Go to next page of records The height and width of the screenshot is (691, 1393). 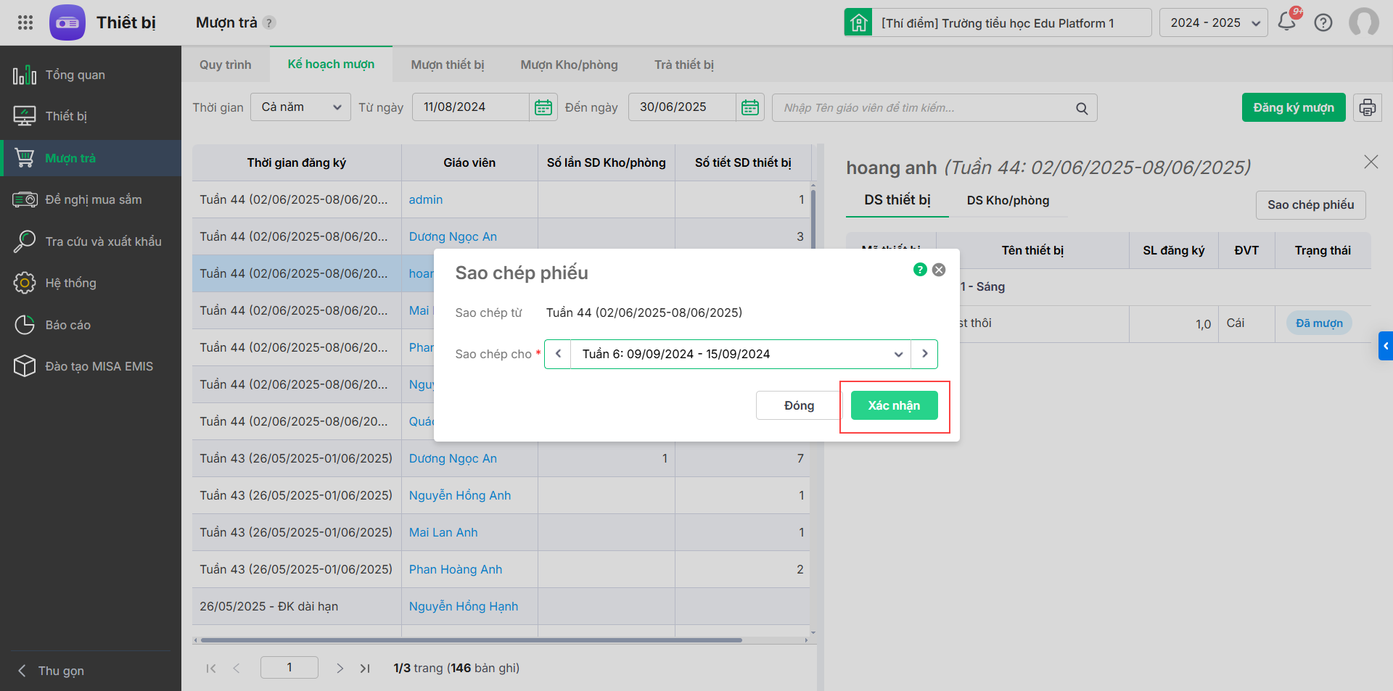(x=340, y=668)
